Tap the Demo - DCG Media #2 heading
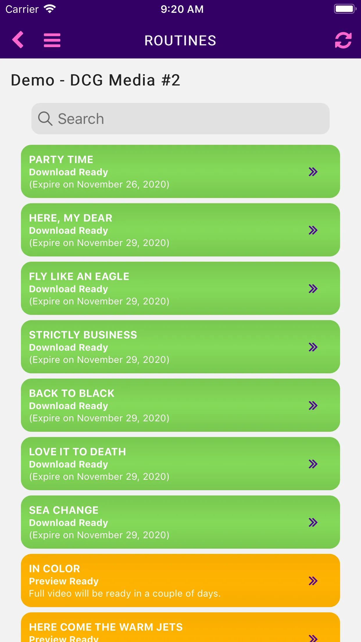The height and width of the screenshot is (642, 361). click(96, 80)
